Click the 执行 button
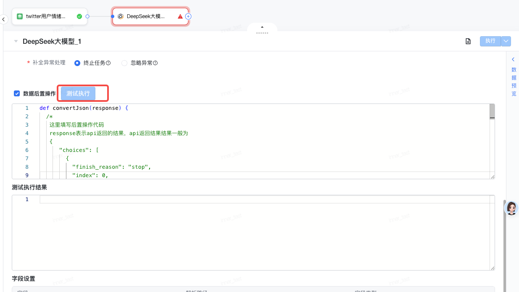 [x=490, y=41]
